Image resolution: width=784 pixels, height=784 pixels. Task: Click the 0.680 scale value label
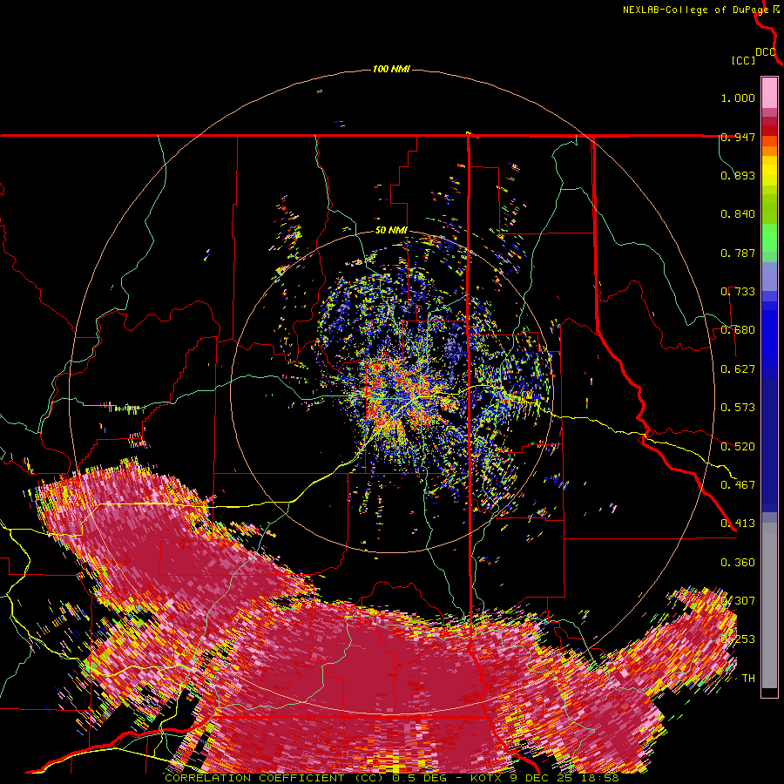738,330
